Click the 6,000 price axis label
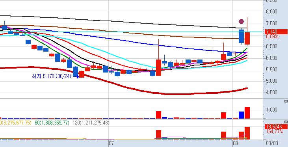Screen dimensions: 288x147 pos(271,58)
